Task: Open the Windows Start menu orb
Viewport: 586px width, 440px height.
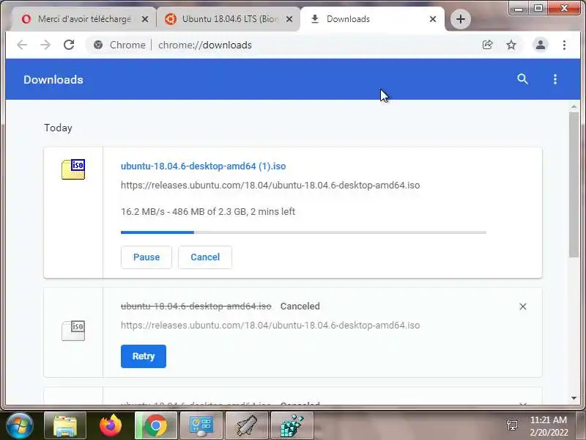Action: (x=19, y=425)
